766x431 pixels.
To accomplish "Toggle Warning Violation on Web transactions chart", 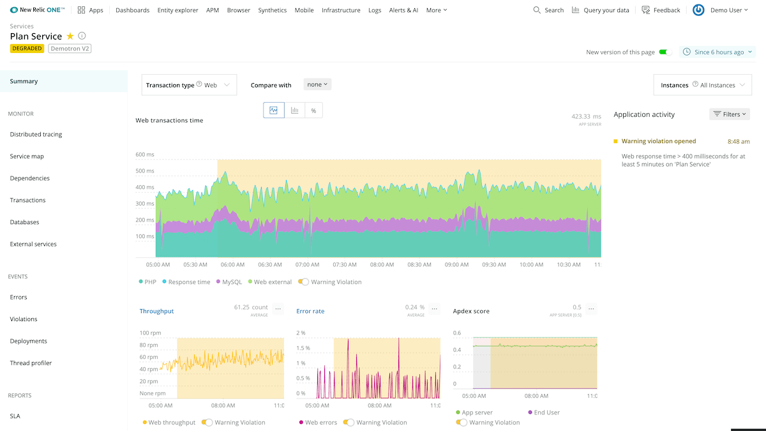I will pos(303,282).
